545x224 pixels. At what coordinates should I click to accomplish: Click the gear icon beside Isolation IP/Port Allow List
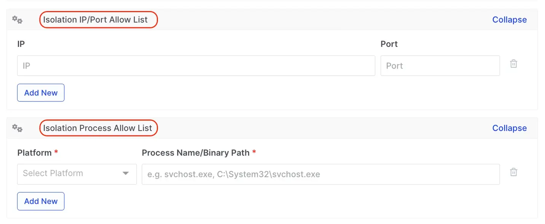17,20
